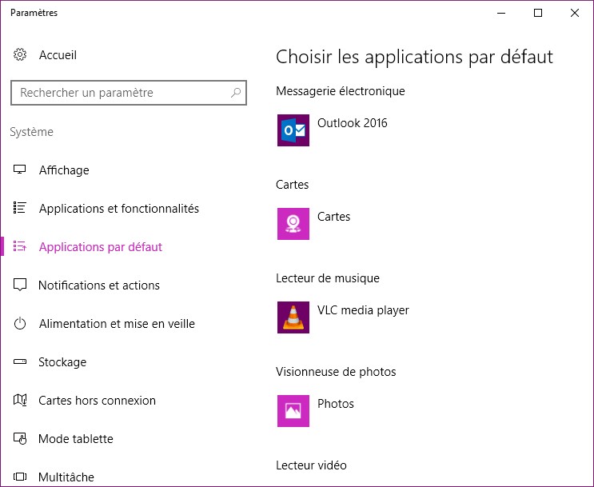Focus the Rechercher un paramètre search field

(x=120, y=93)
